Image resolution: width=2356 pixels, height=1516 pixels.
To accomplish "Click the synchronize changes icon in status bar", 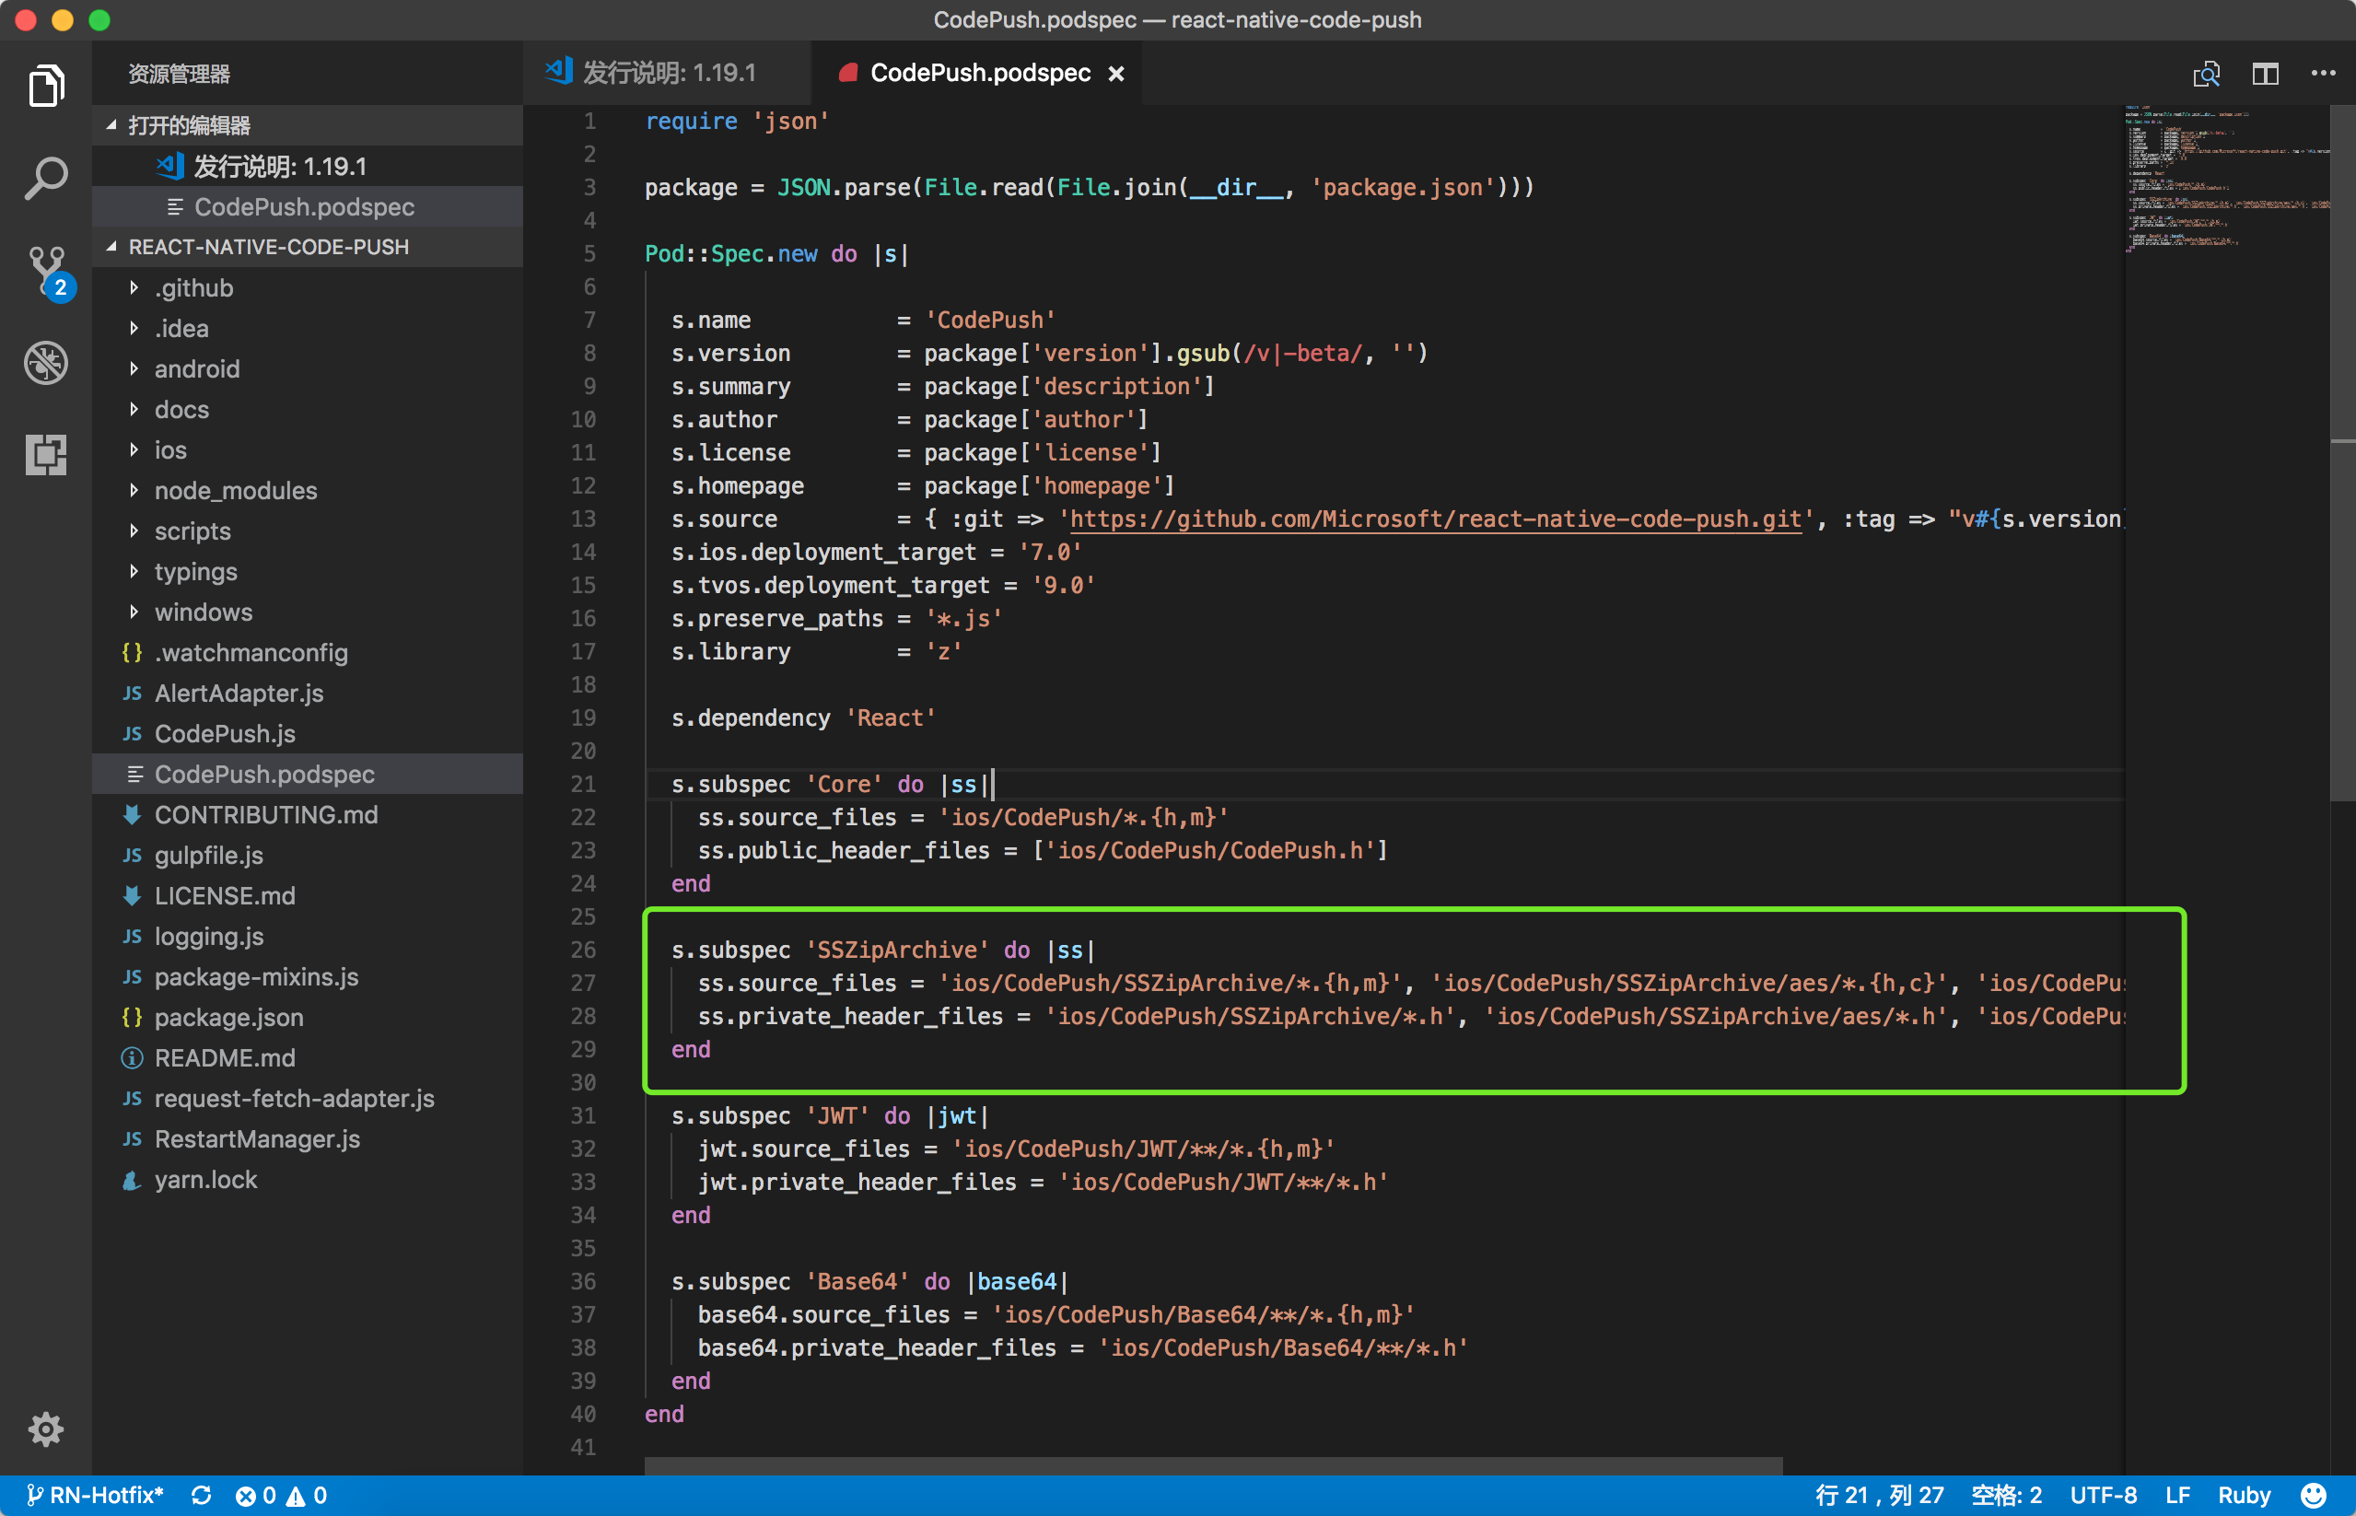I will (x=202, y=1494).
